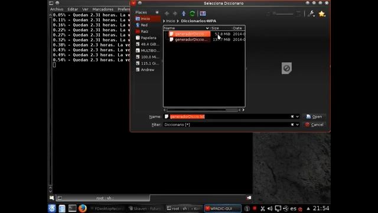Viewport: 378px width, 213px height.
Task: Switch to the Skaven taskbar entry
Action: (x=145, y=208)
